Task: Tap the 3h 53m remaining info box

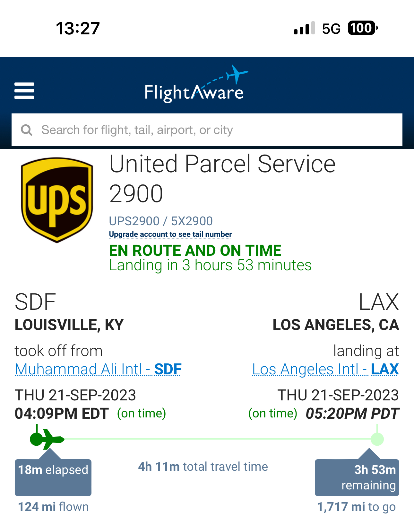Action: (x=357, y=478)
